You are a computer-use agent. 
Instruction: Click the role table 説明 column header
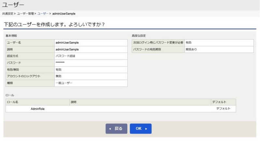pyautogui.click(x=140, y=102)
